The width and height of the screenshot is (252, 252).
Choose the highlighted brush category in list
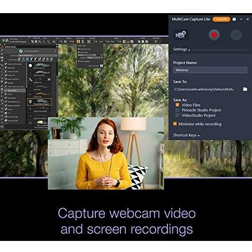(x=15, y=90)
